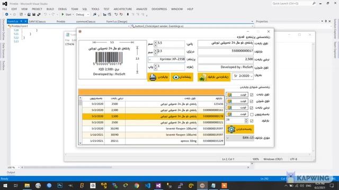
Task: Select table row with barcode 123456
Action: click(x=153, y=104)
